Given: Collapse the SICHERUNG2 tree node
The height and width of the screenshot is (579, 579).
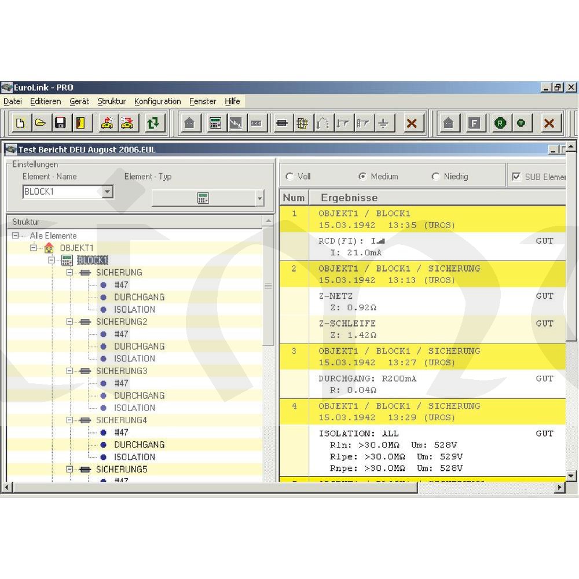Looking at the screenshot, I should click(x=70, y=321).
